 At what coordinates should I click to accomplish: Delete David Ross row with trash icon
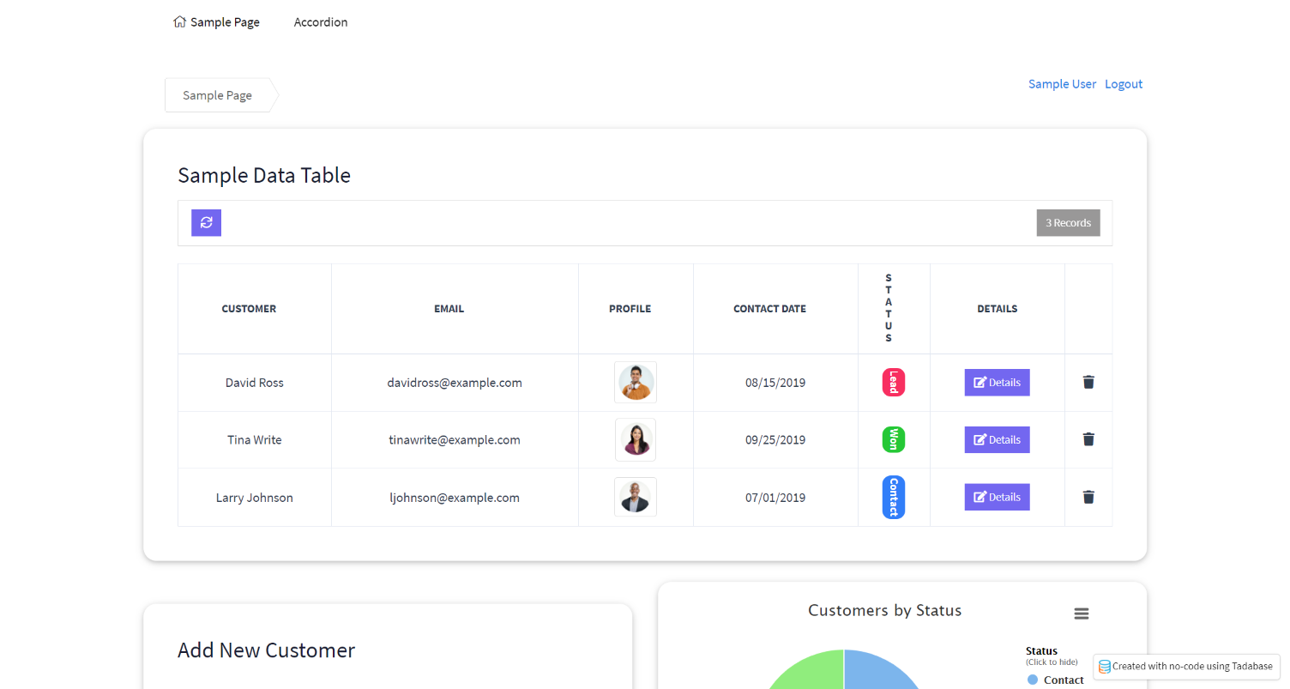pyautogui.click(x=1088, y=383)
